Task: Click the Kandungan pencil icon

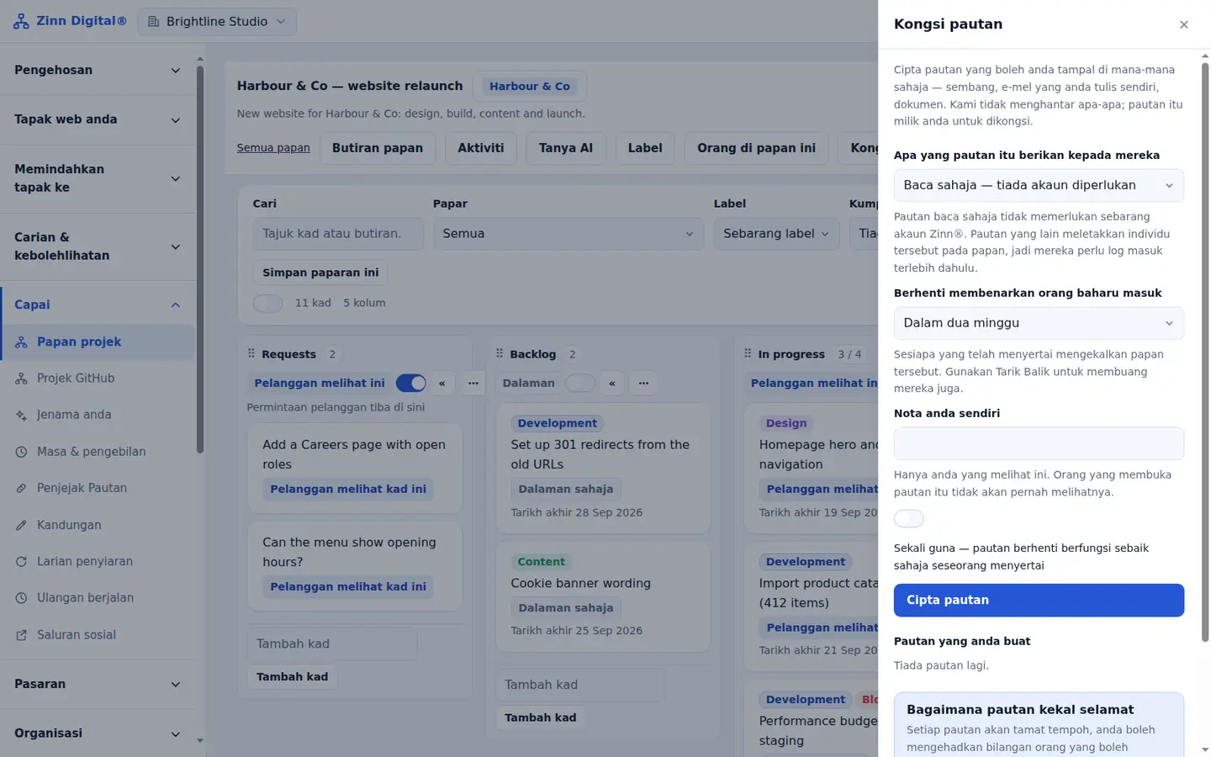Action: click(x=21, y=525)
